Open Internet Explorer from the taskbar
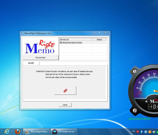Screen dimensions: 158x135 pyautogui.click(x=7, y=131)
